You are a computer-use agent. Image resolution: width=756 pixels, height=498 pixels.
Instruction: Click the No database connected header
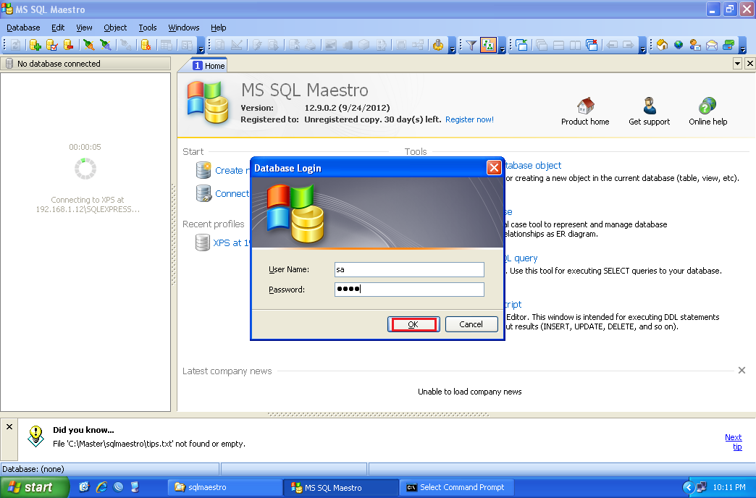pyautogui.click(x=85, y=64)
